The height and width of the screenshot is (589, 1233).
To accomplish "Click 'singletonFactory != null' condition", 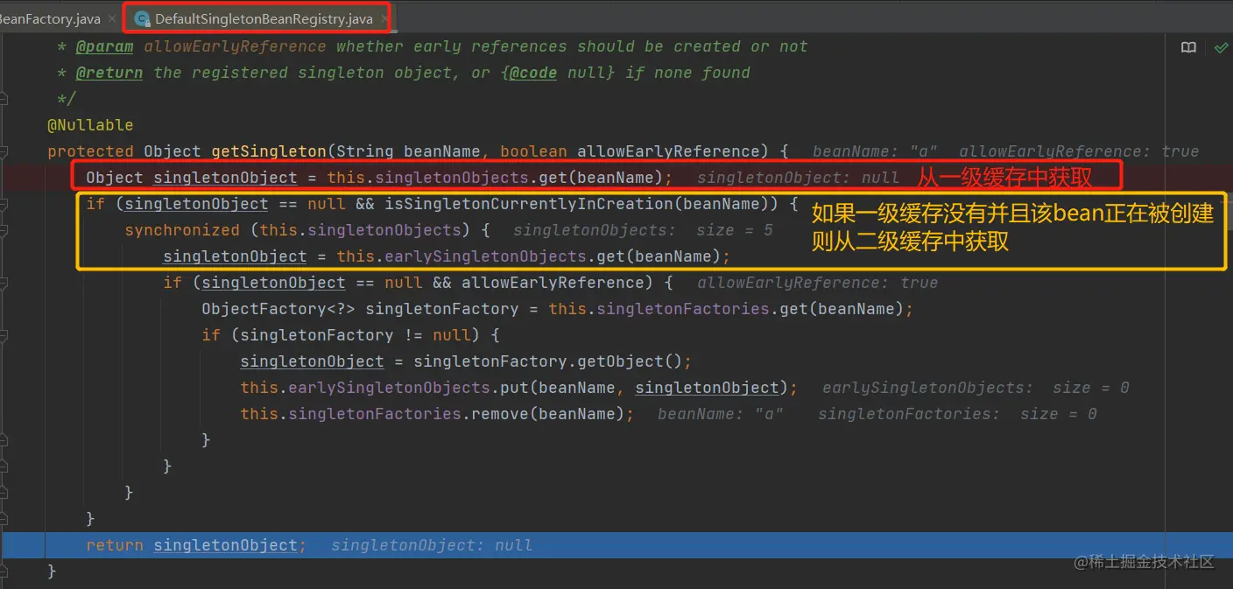I will pos(356,335).
